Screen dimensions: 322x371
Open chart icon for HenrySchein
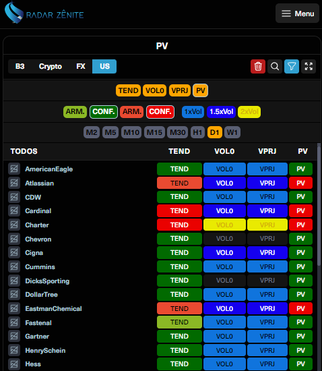[x=14, y=350]
